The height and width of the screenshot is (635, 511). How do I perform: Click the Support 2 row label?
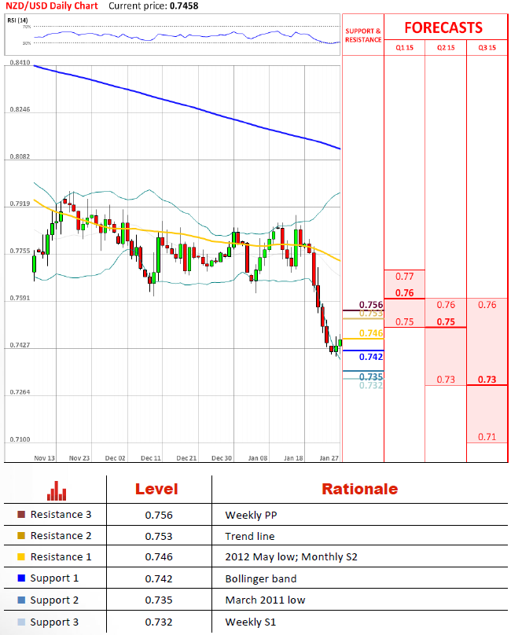54,600
